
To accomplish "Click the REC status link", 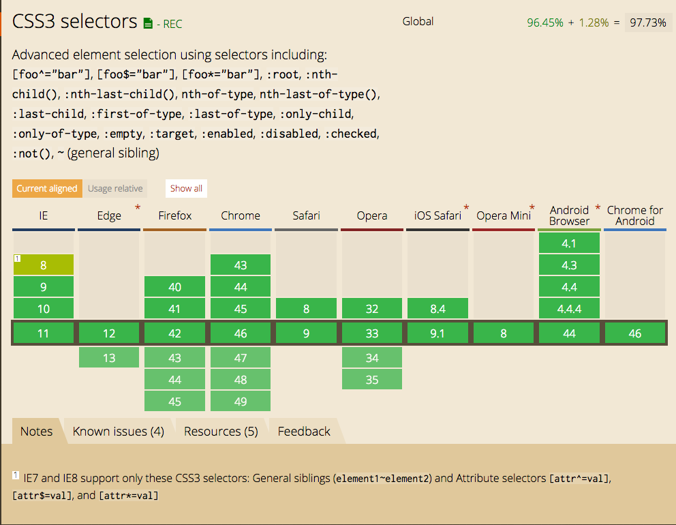I will coord(172,24).
